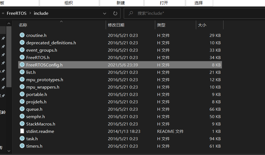Click the include breadcrumb segment
This screenshot has height=155, width=265.
pyautogui.click(x=41, y=13)
